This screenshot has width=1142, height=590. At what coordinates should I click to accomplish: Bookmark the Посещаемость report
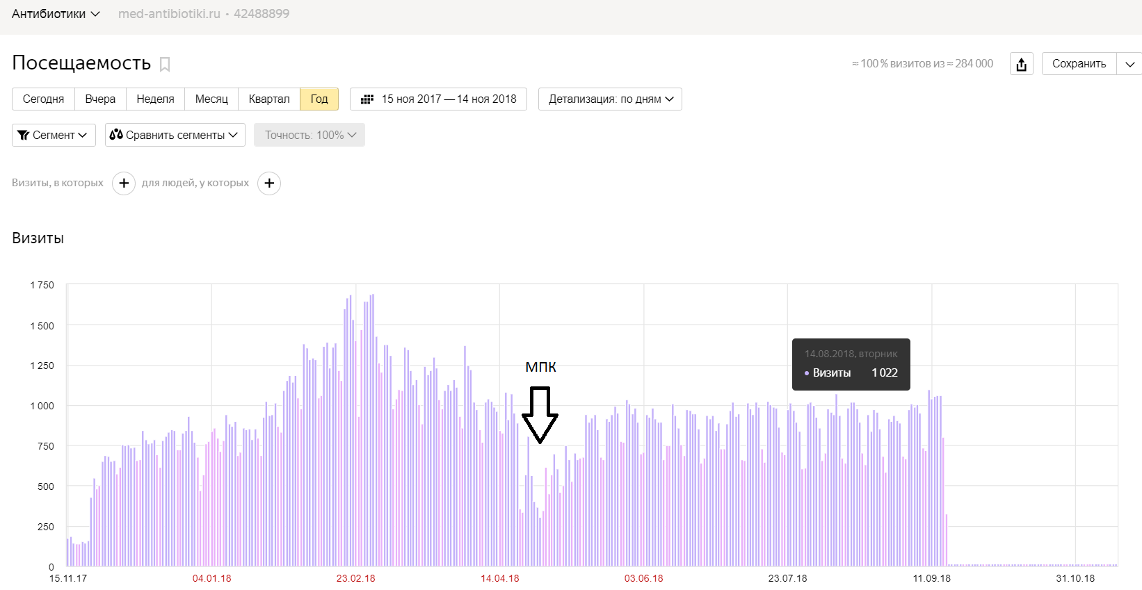coord(165,64)
